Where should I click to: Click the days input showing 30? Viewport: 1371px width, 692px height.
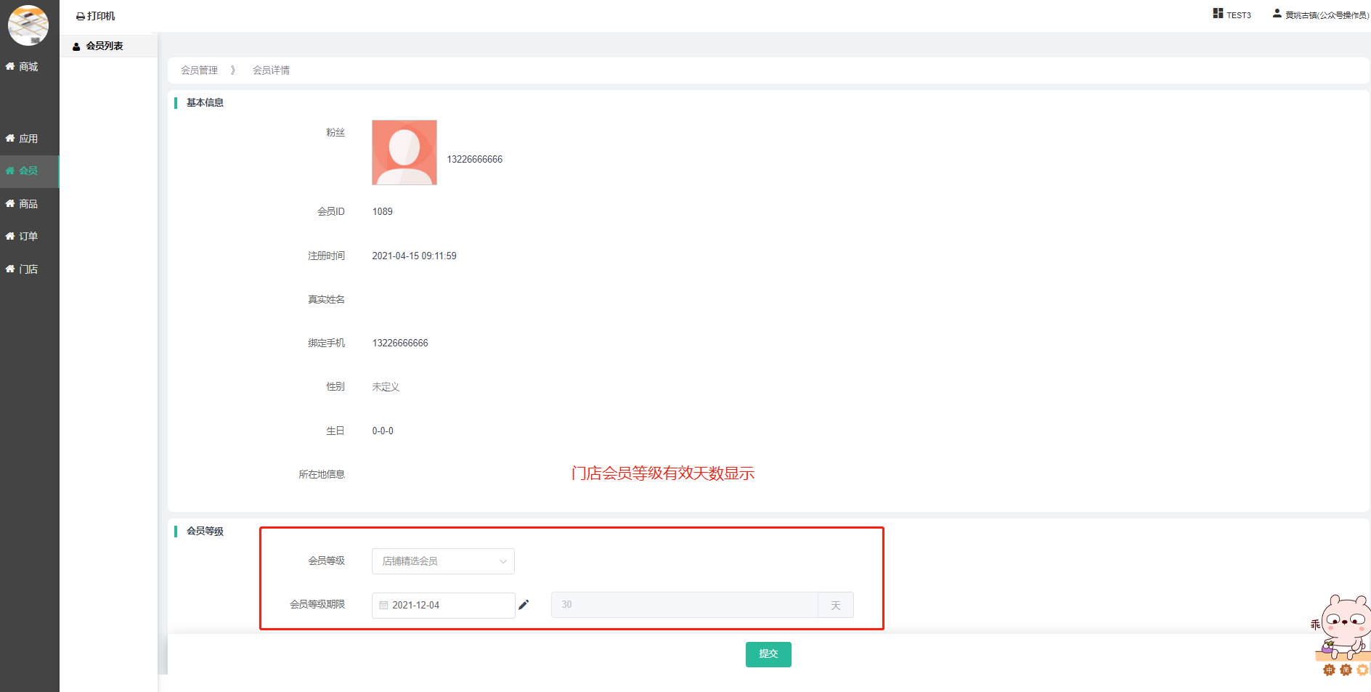click(684, 605)
